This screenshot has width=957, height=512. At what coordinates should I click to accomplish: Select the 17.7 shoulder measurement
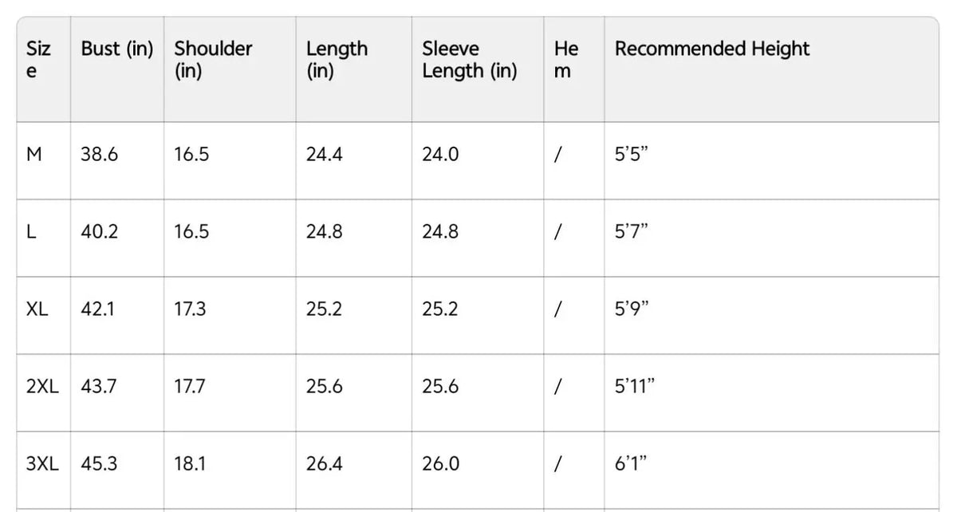point(190,387)
